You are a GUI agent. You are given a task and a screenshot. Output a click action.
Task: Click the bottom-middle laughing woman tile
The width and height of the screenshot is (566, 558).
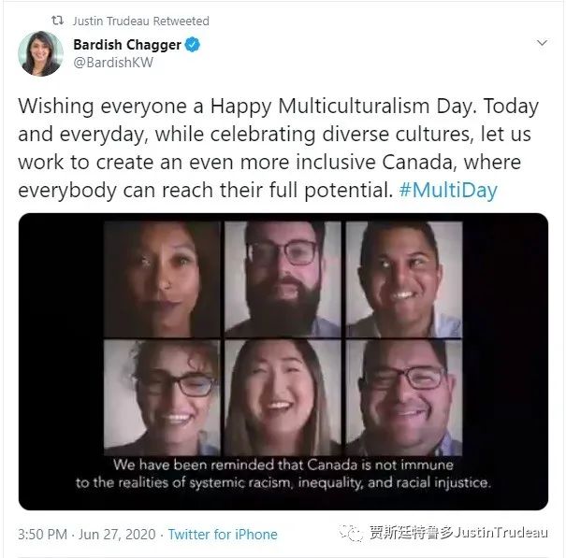283,397
